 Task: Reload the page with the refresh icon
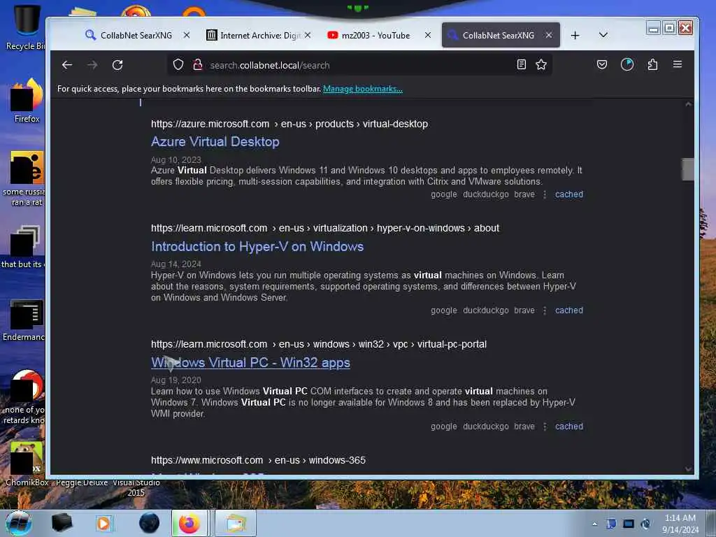click(117, 65)
